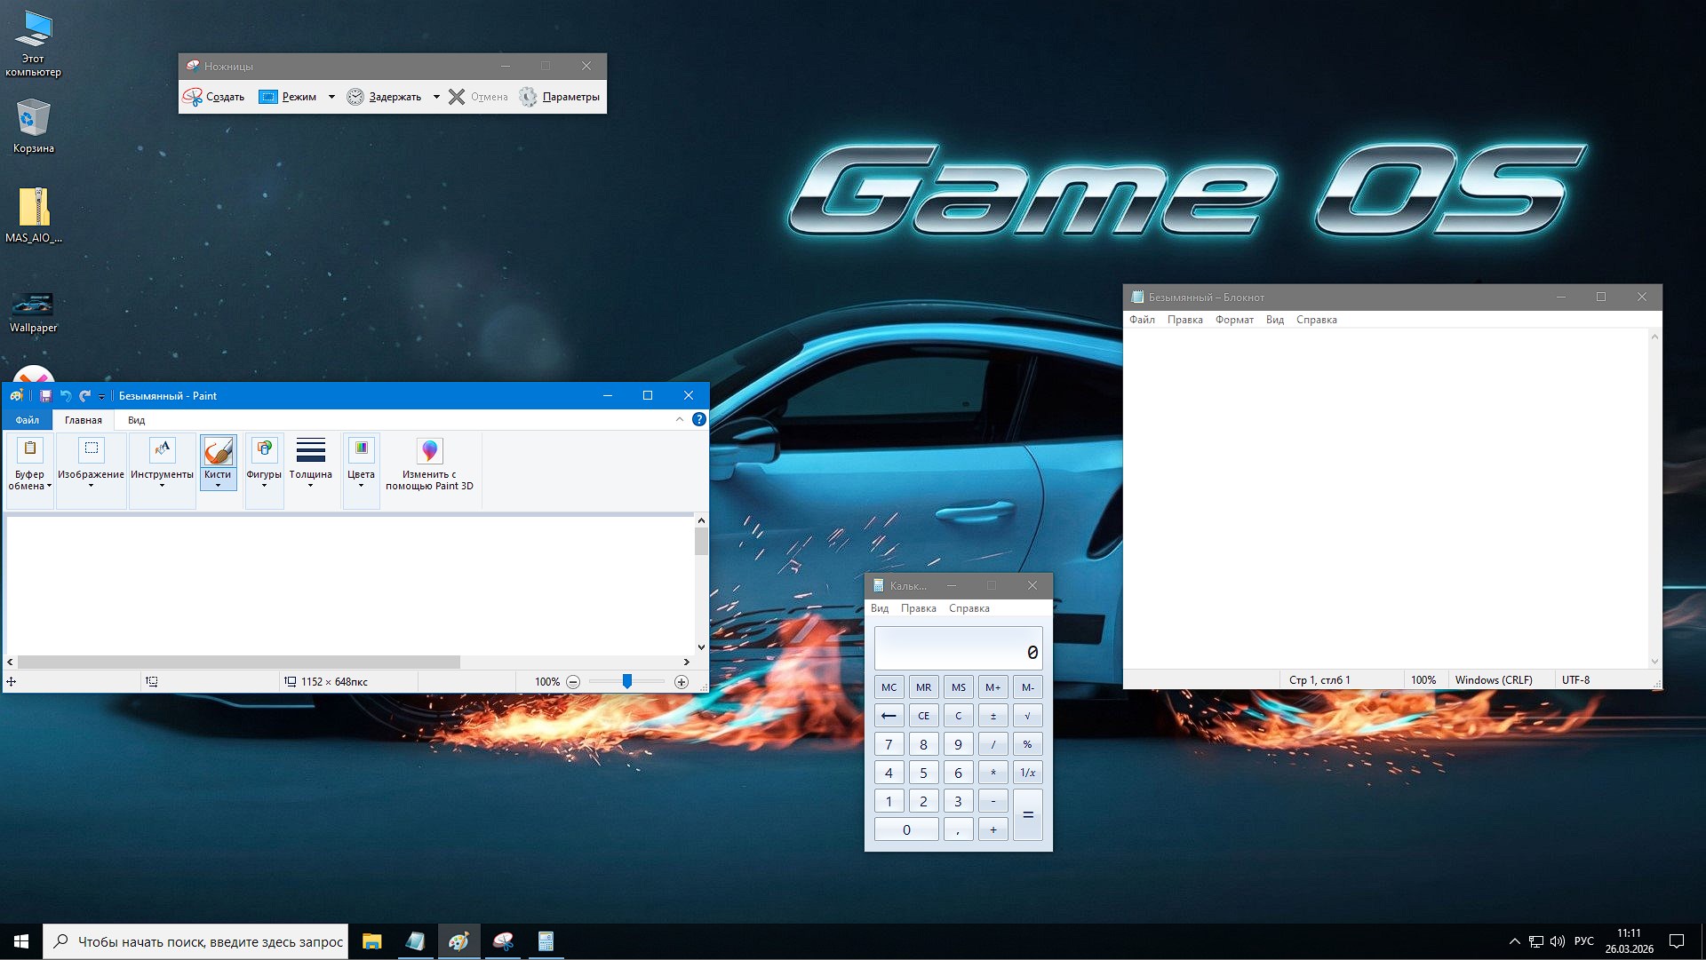Click the Save icon in Paint's title bar

(45, 395)
